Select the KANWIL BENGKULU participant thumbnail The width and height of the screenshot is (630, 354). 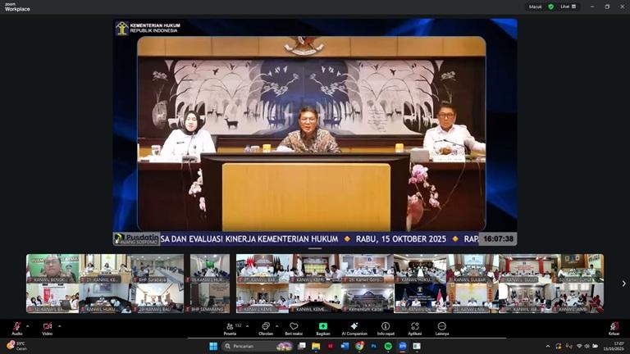tap(52, 269)
